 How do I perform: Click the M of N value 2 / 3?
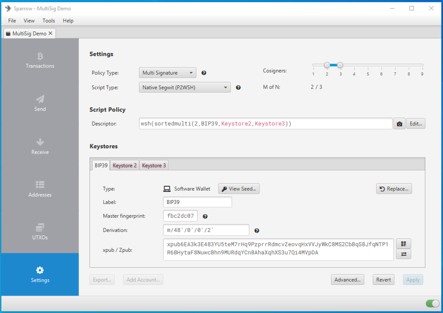coord(316,87)
